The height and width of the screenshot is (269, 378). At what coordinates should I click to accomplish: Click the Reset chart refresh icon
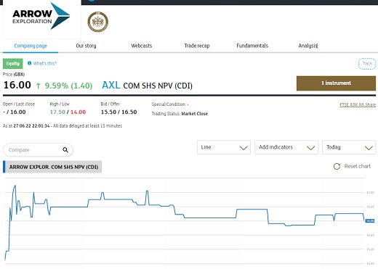tap(337, 166)
